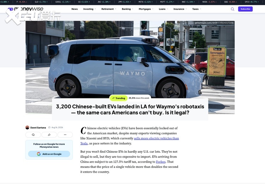Click the 25,214 views this week label

pos(139,98)
